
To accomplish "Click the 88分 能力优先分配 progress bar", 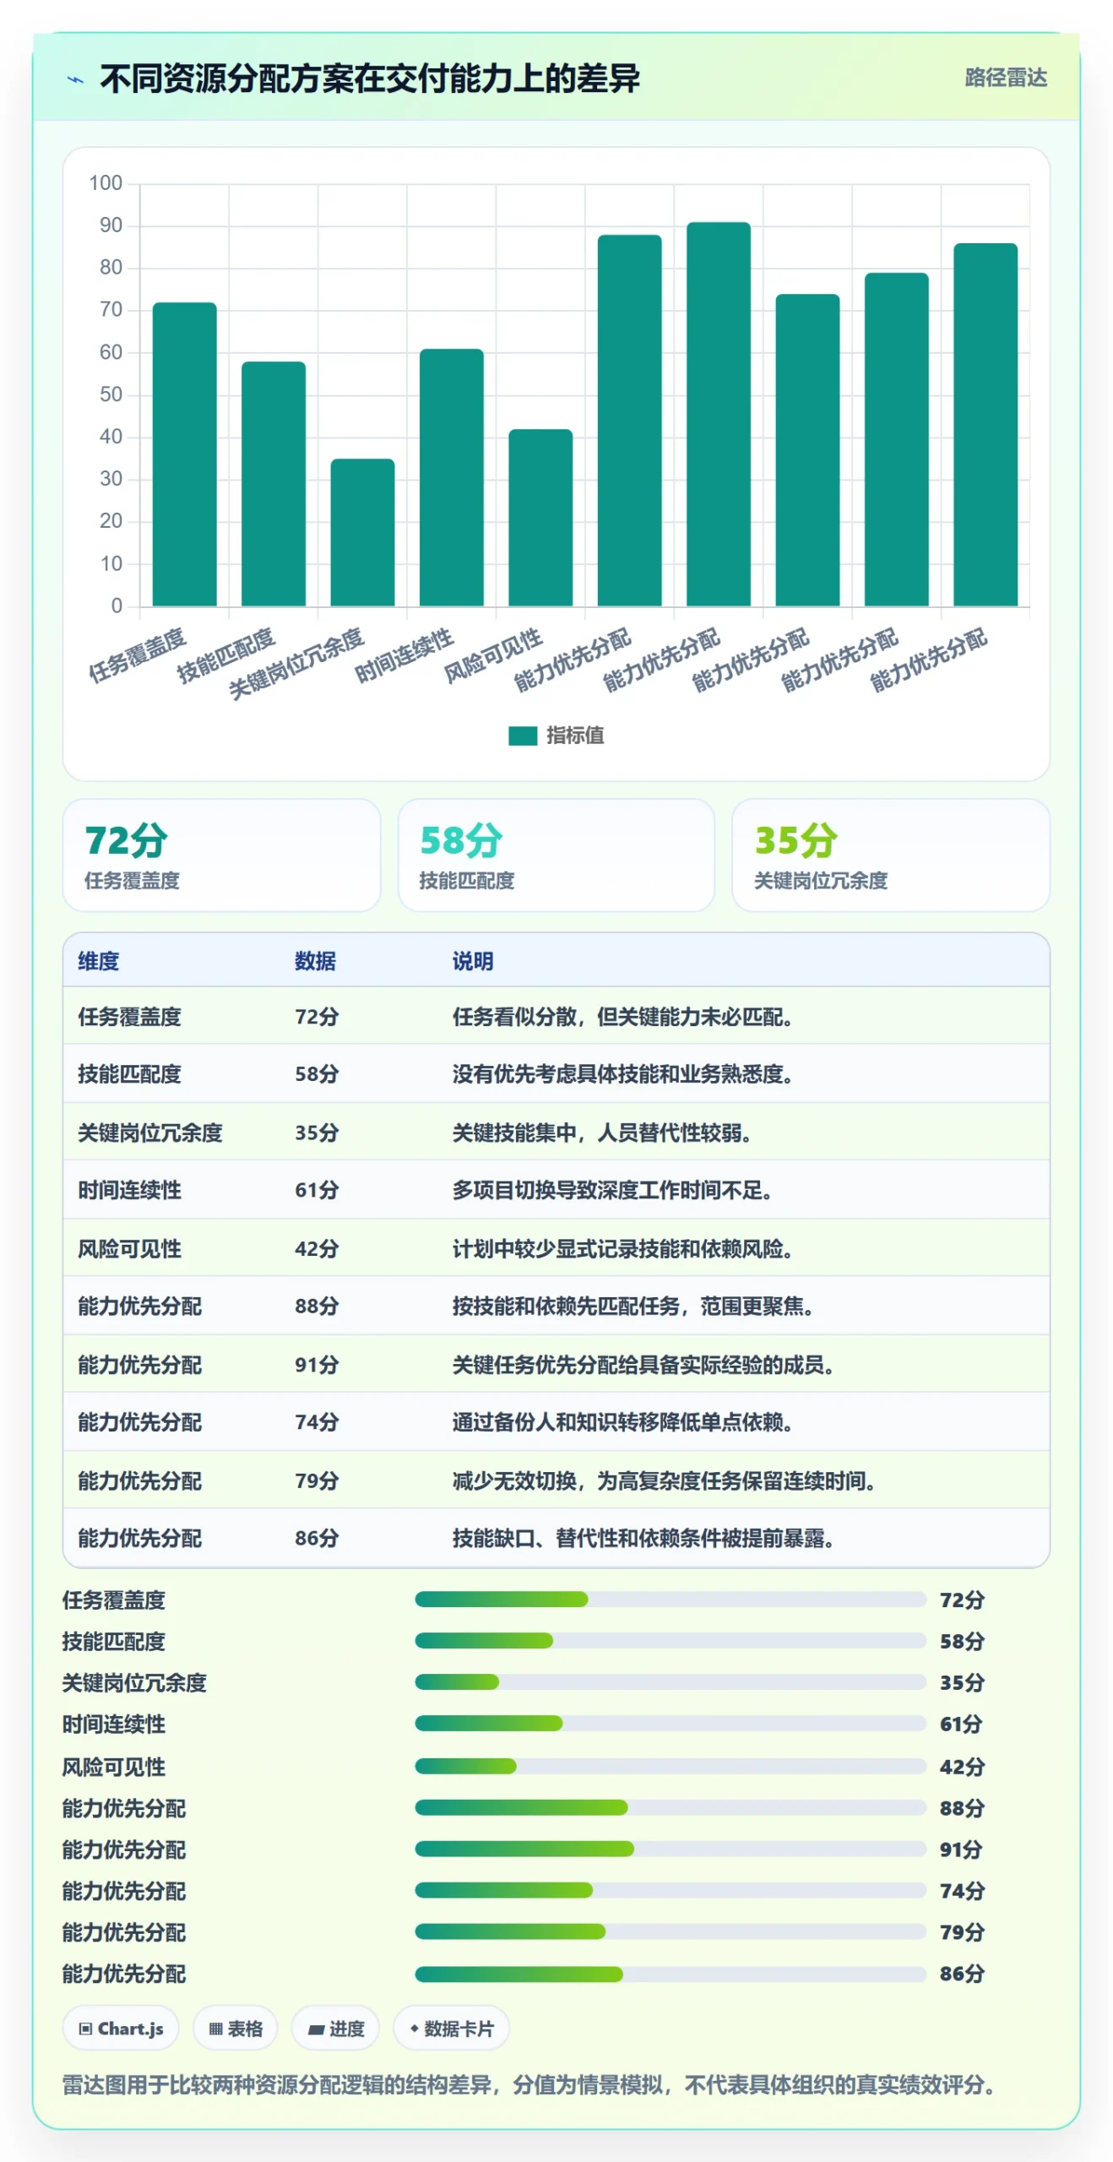I will tap(671, 1807).
